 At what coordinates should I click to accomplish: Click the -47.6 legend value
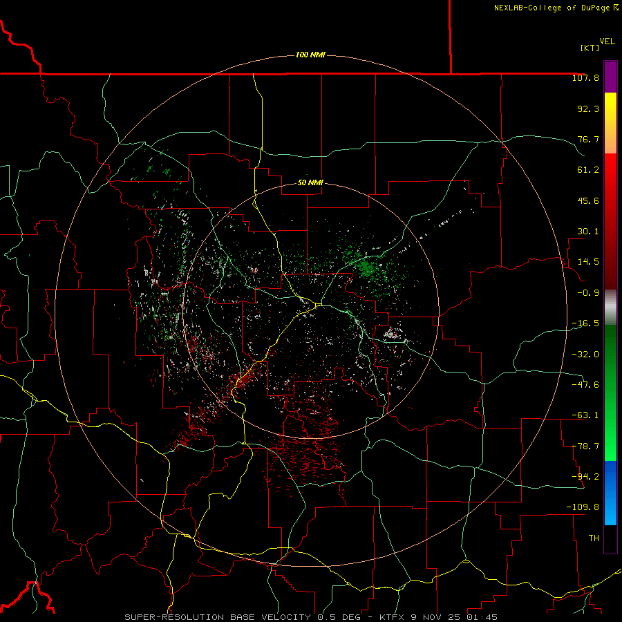585,384
